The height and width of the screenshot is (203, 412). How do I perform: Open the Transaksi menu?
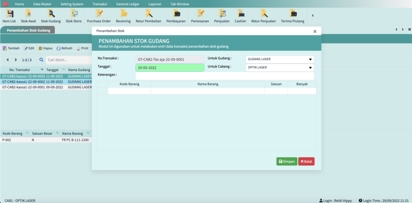point(99,4)
